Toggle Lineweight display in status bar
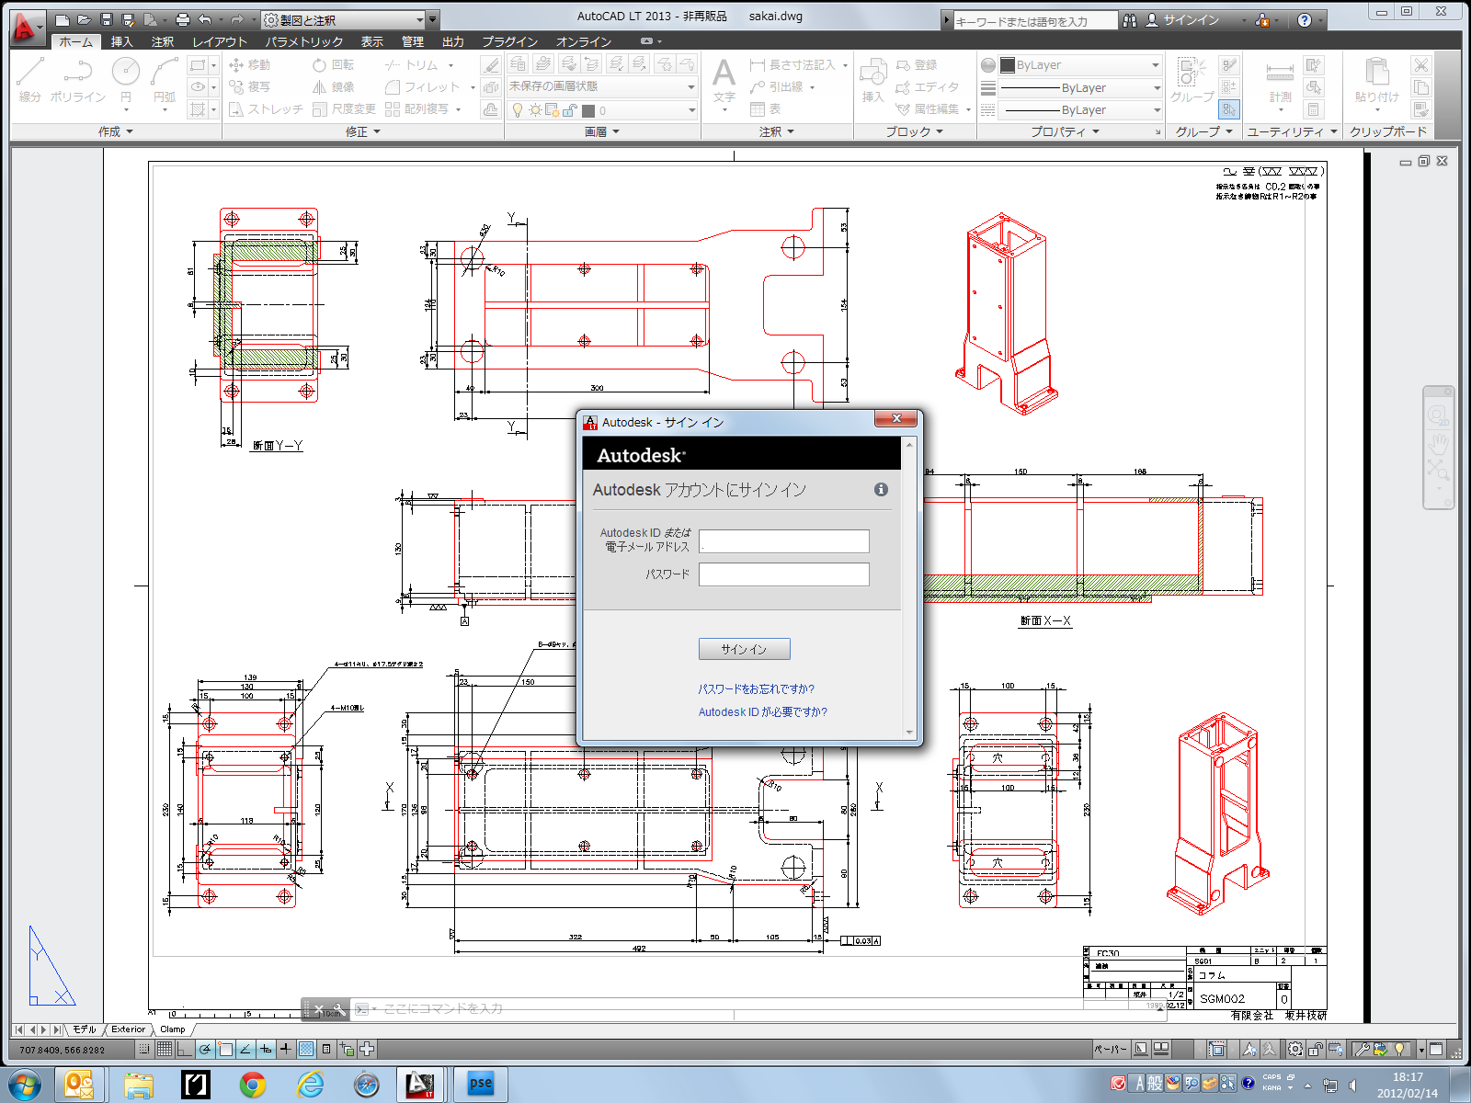 pos(286,1049)
